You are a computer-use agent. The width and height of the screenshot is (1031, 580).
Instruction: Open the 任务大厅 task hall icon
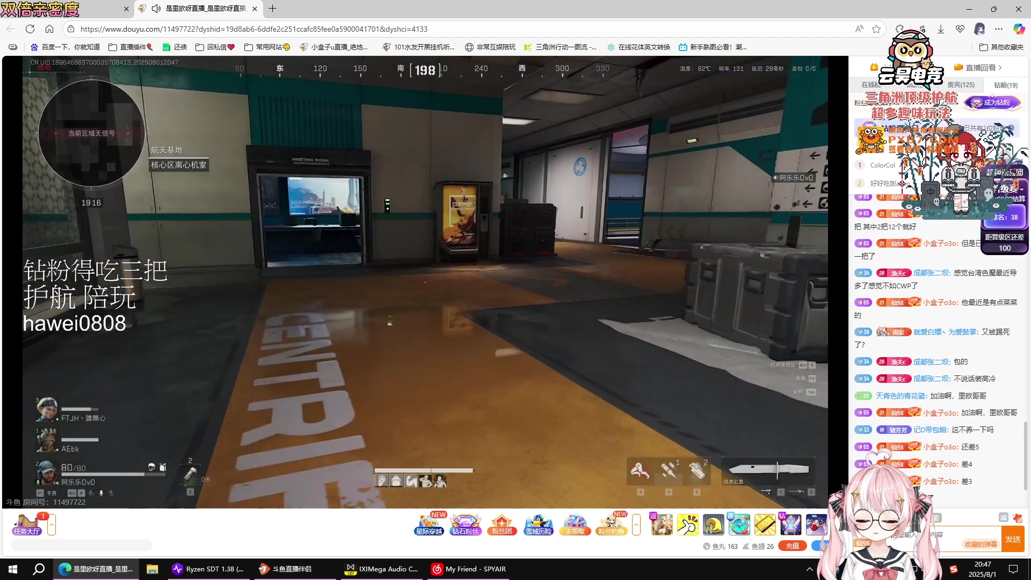(x=27, y=525)
